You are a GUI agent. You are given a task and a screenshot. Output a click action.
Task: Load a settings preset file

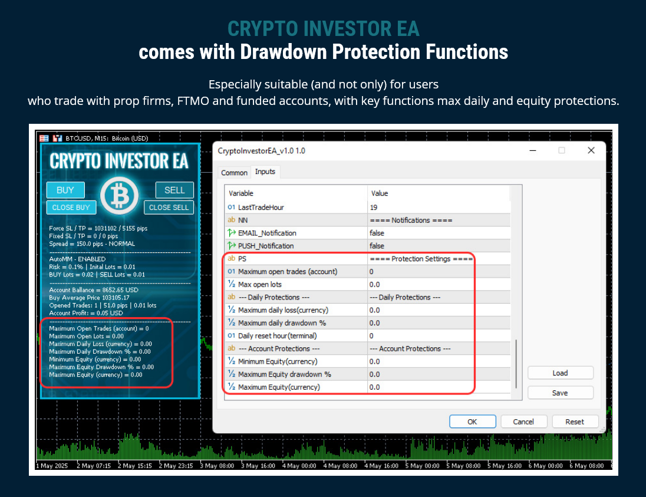tap(561, 373)
